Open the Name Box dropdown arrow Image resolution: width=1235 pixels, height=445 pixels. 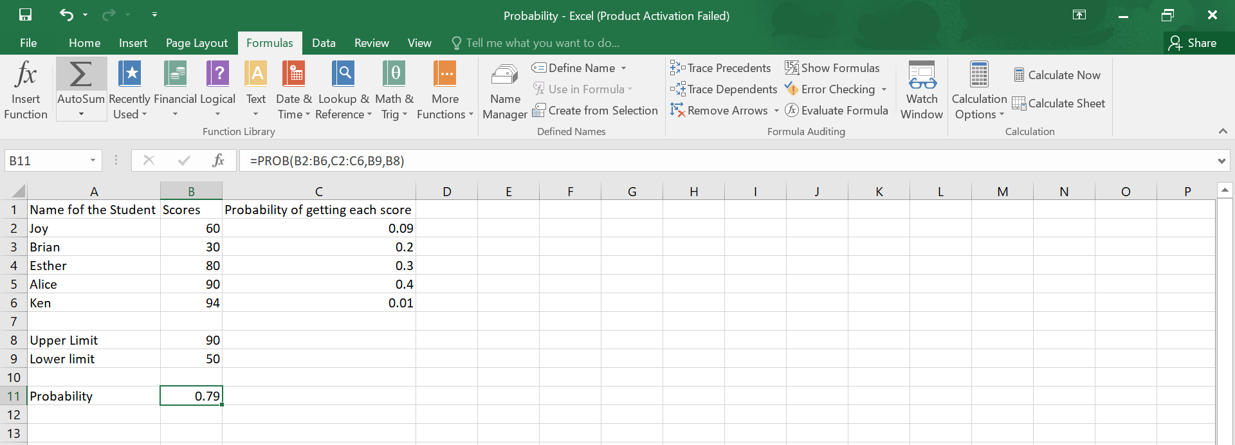point(93,160)
